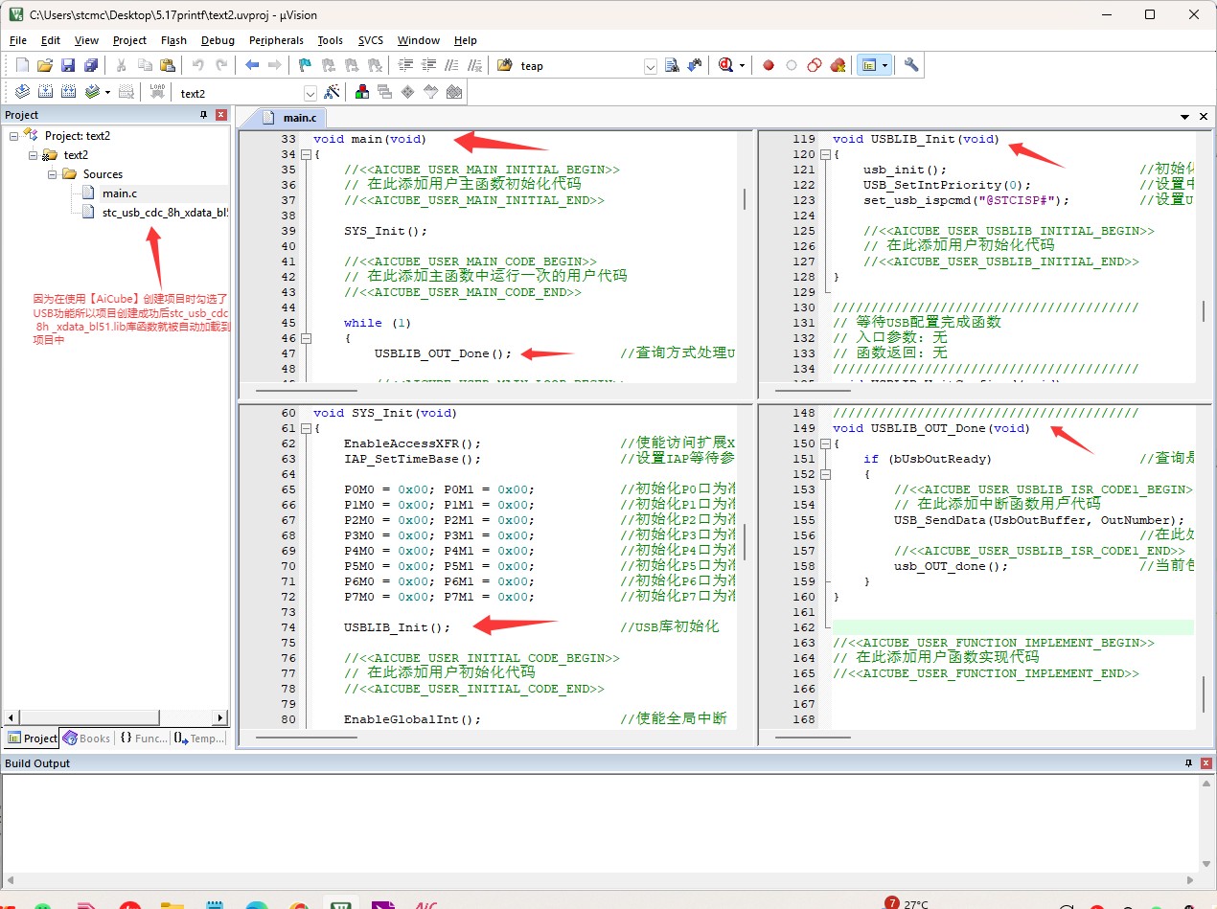Click the Open file toolbar icon
Image resolution: width=1217 pixels, height=909 pixels.
pyautogui.click(x=44, y=65)
